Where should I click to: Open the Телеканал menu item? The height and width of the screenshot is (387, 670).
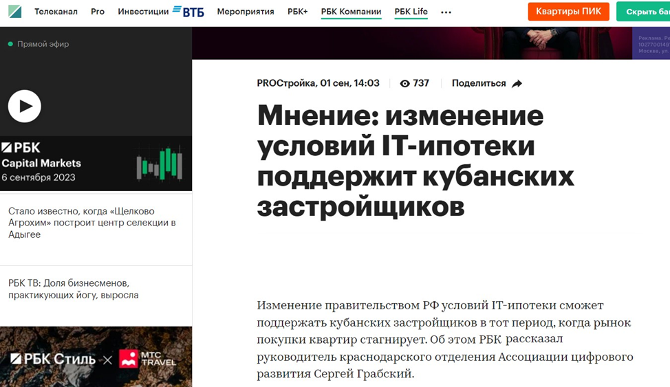click(x=56, y=12)
